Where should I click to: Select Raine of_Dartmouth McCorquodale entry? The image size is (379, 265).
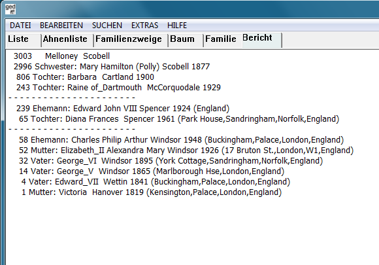118,88
